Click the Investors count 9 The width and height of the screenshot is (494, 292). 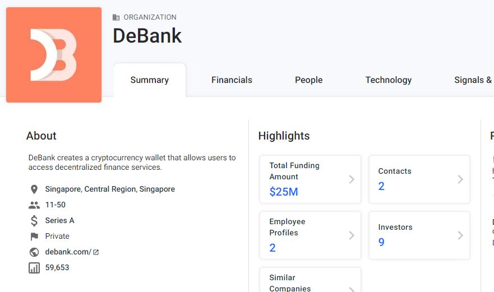tap(381, 242)
